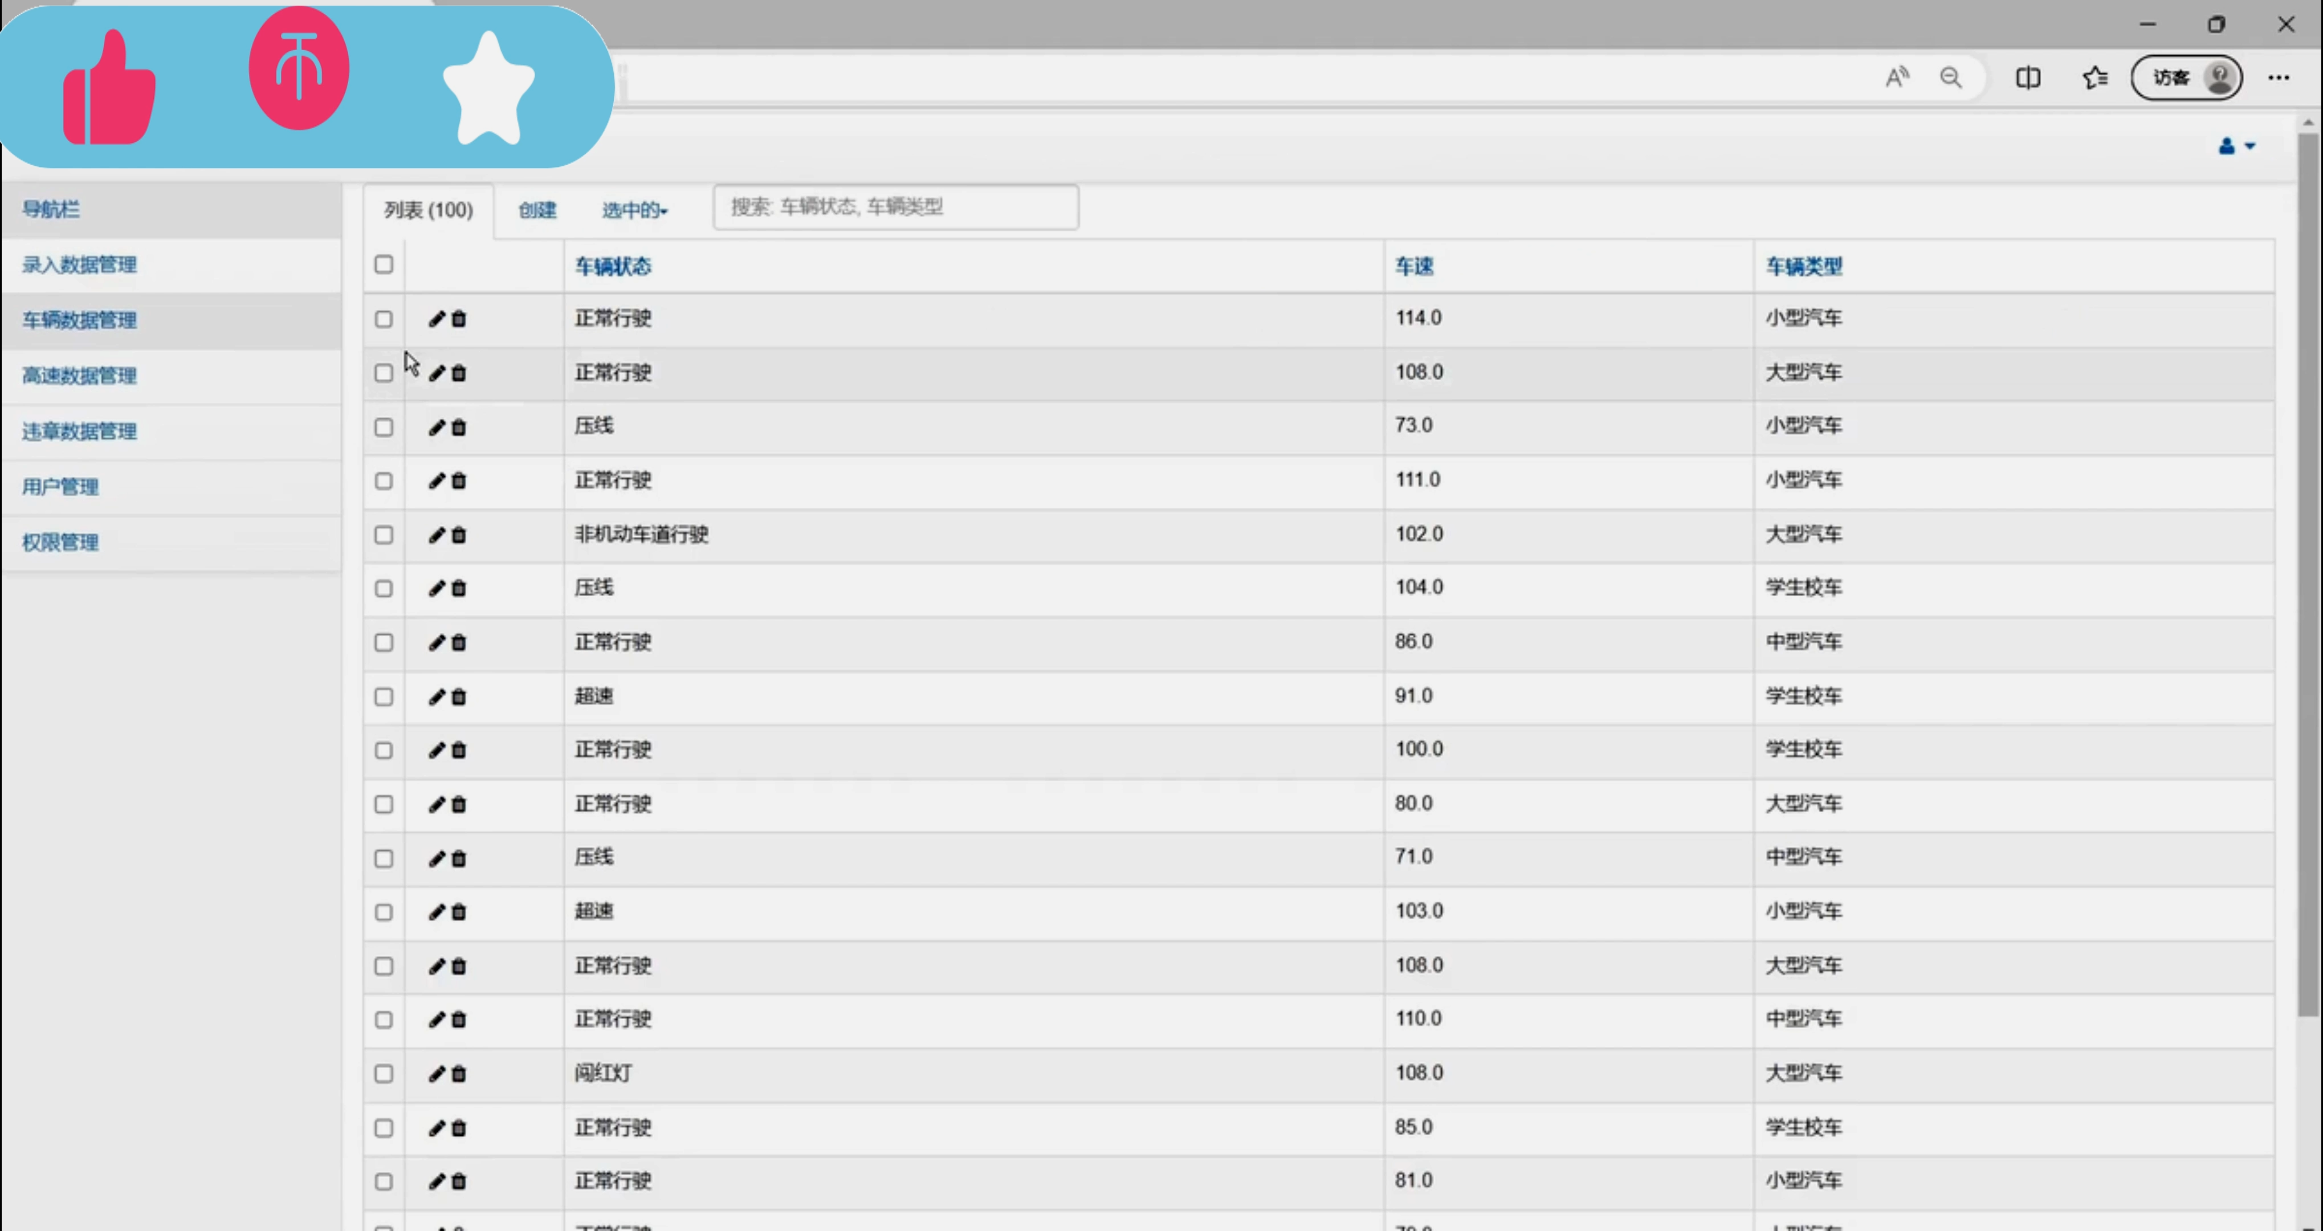Open browser read aloud icon

(1897, 79)
